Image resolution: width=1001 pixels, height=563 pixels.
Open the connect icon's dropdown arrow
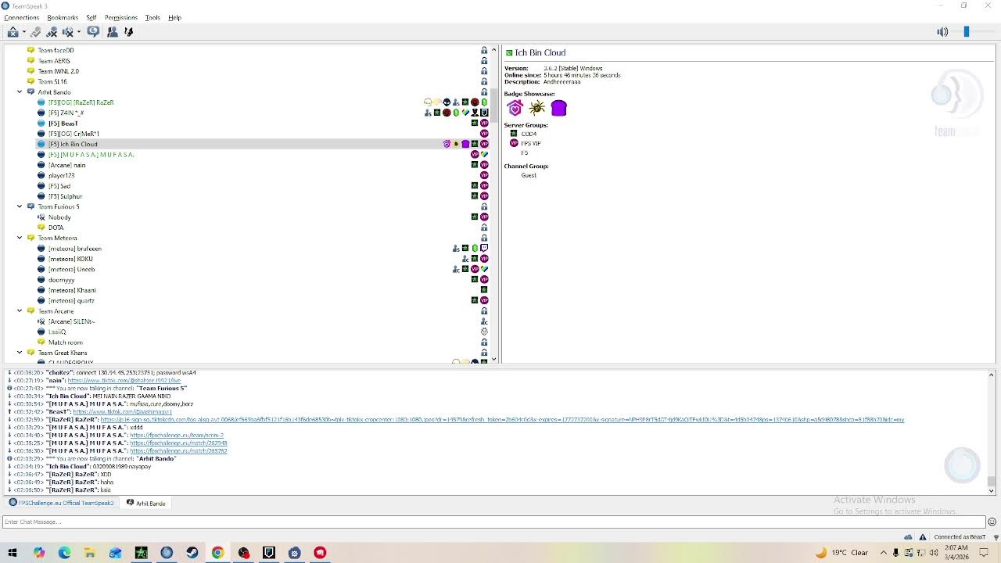point(23,32)
